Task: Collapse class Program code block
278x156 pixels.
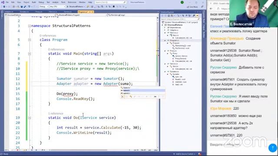Action: [x=30, y=40]
